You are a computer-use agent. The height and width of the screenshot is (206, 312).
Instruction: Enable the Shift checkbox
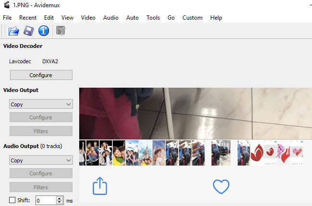[12, 200]
